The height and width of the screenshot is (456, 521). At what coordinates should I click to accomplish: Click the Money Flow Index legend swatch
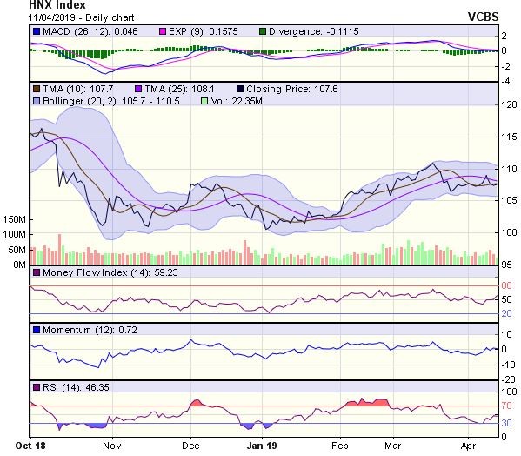(x=37, y=273)
